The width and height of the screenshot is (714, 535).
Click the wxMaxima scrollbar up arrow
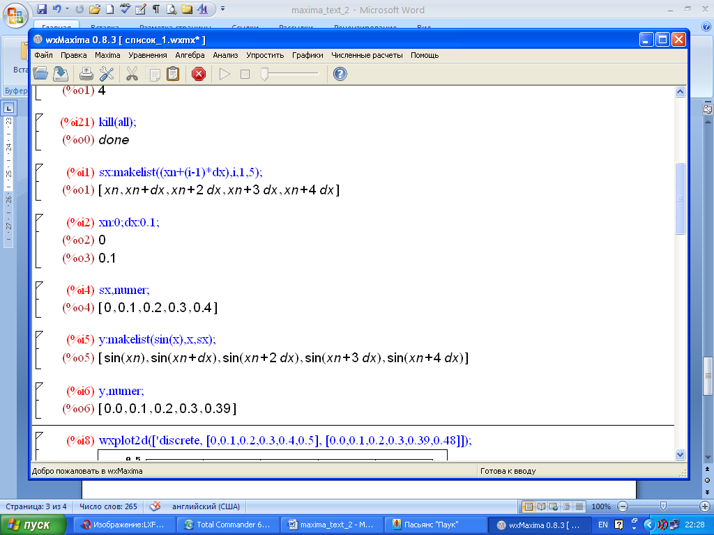pos(680,91)
